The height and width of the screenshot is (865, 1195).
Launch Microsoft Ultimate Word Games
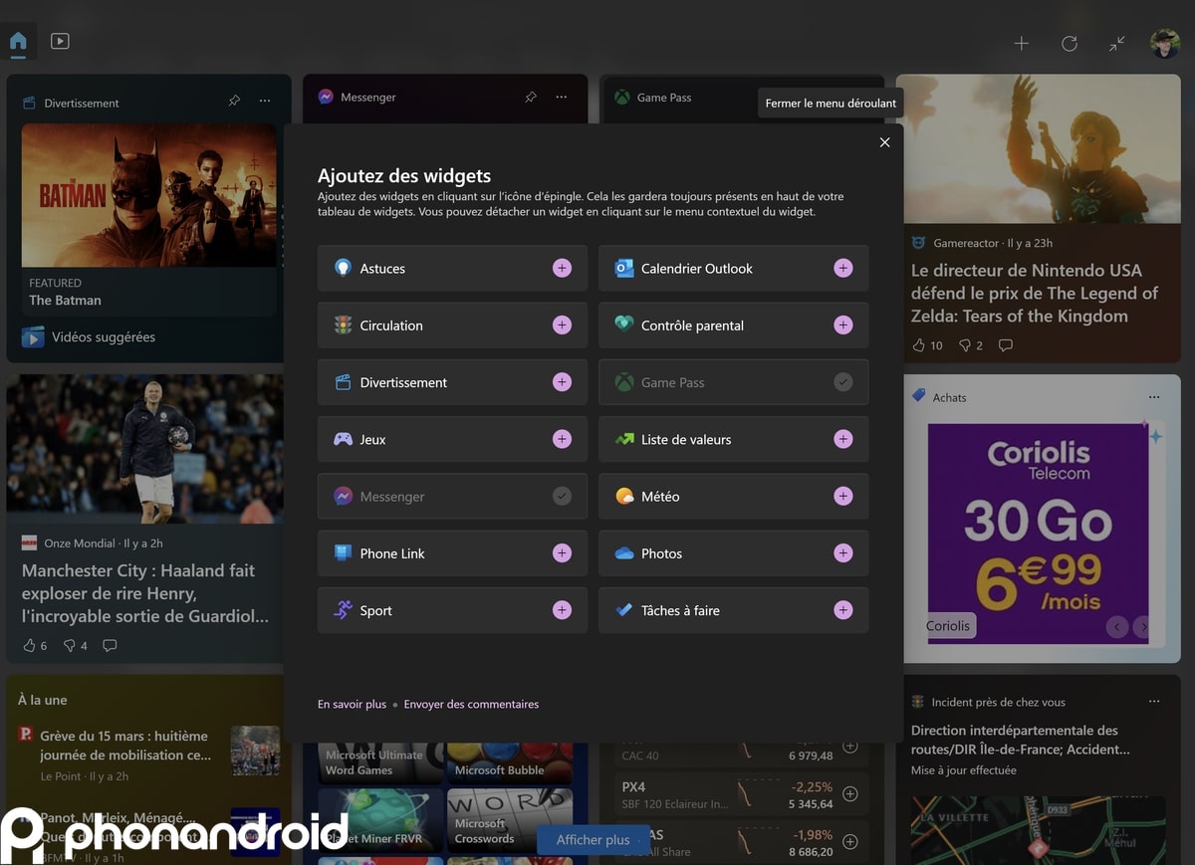tap(380, 762)
